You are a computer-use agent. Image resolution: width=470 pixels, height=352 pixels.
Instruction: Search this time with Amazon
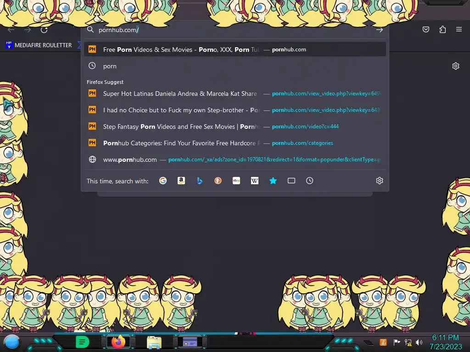(x=181, y=181)
